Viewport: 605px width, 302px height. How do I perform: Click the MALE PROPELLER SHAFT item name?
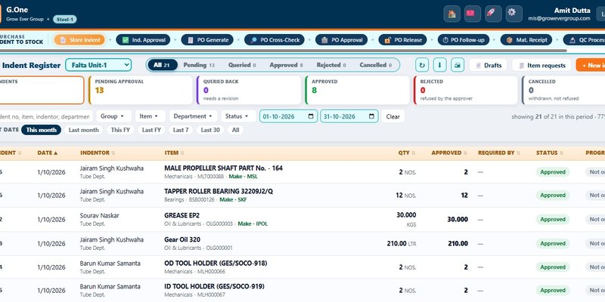(223, 168)
